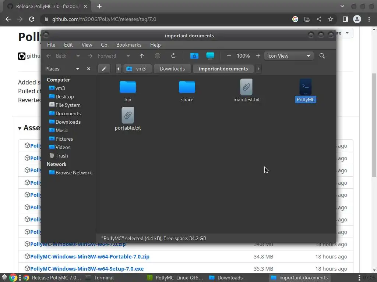Go up to parent folder arrow
This screenshot has height=282, width=377.
[x=142, y=56]
